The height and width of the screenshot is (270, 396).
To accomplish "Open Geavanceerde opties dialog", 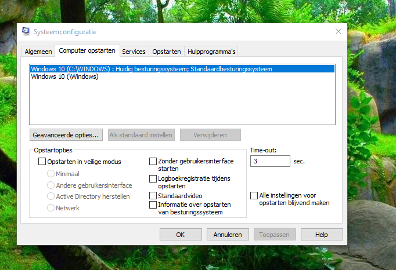I will coord(66,135).
